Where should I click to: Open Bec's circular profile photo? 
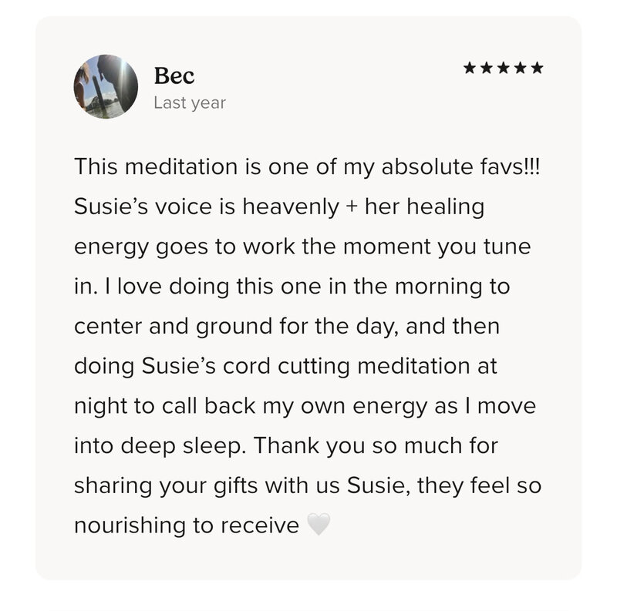coord(106,86)
